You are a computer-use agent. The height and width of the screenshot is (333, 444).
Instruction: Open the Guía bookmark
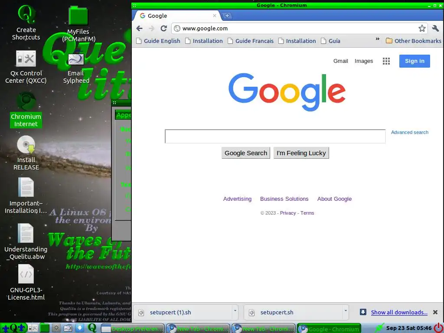tap(330, 41)
